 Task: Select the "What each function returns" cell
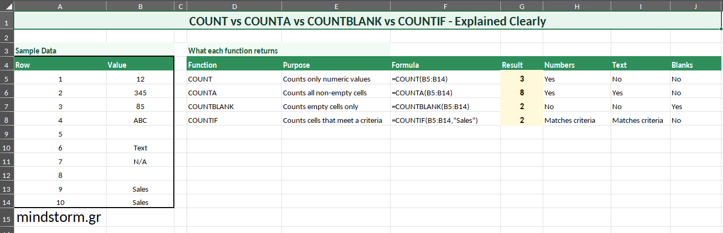click(x=234, y=51)
